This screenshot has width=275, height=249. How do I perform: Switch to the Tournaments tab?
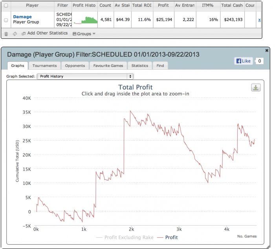click(44, 66)
